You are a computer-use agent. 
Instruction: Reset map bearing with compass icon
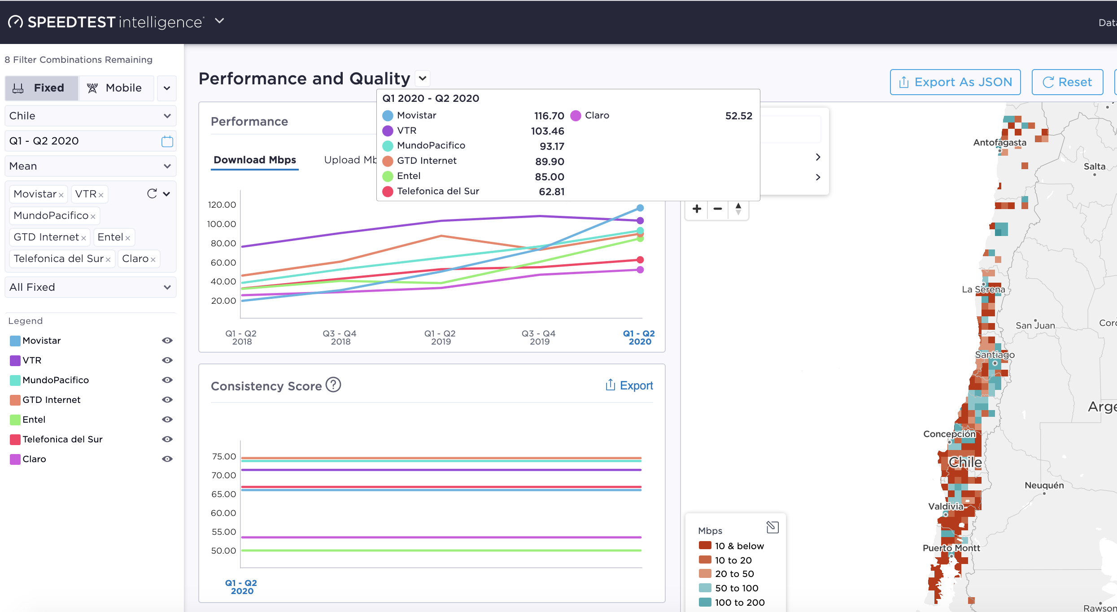tap(738, 209)
